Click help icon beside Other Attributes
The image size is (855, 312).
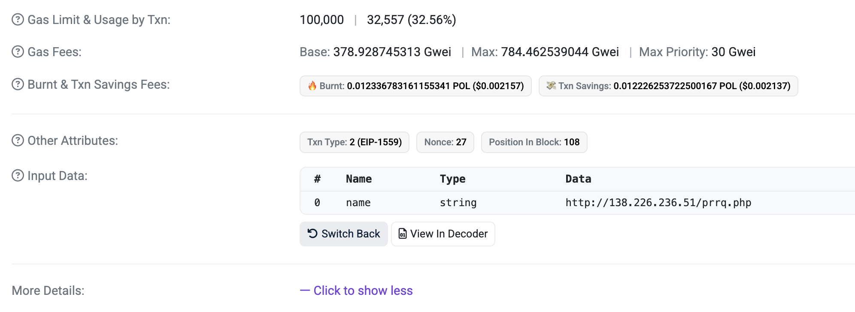tap(18, 141)
